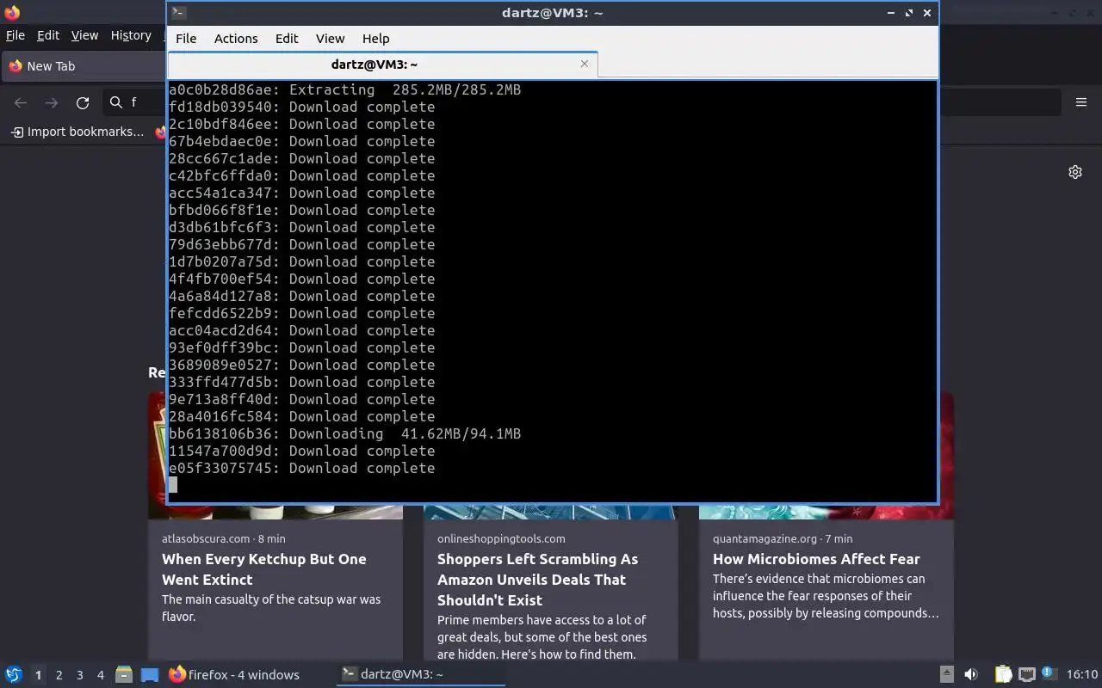
Task: Click quantamagazine.org source label
Action: click(x=765, y=538)
